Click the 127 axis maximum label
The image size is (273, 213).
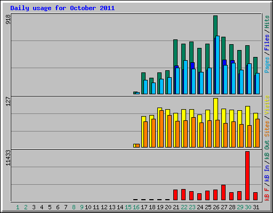[x=8, y=101]
